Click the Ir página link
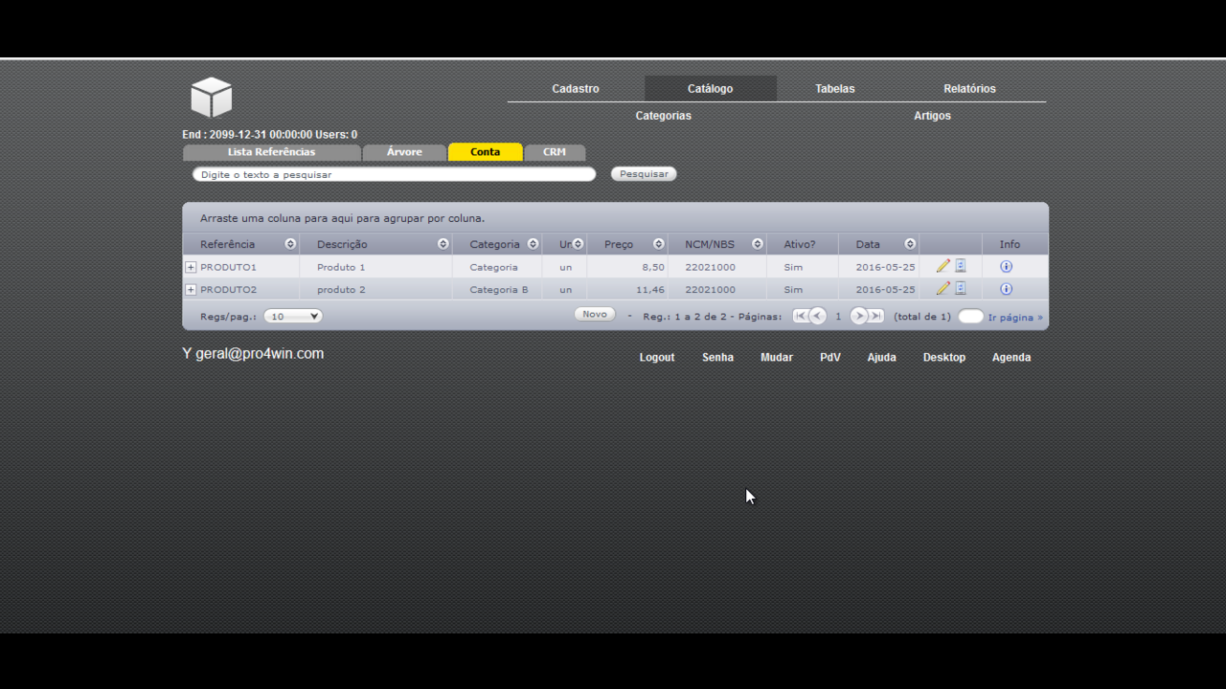Viewport: 1226px width, 689px height. [1015, 317]
